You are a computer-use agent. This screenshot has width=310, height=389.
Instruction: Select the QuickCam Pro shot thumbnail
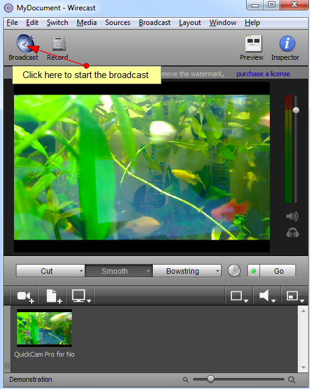click(x=44, y=327)
